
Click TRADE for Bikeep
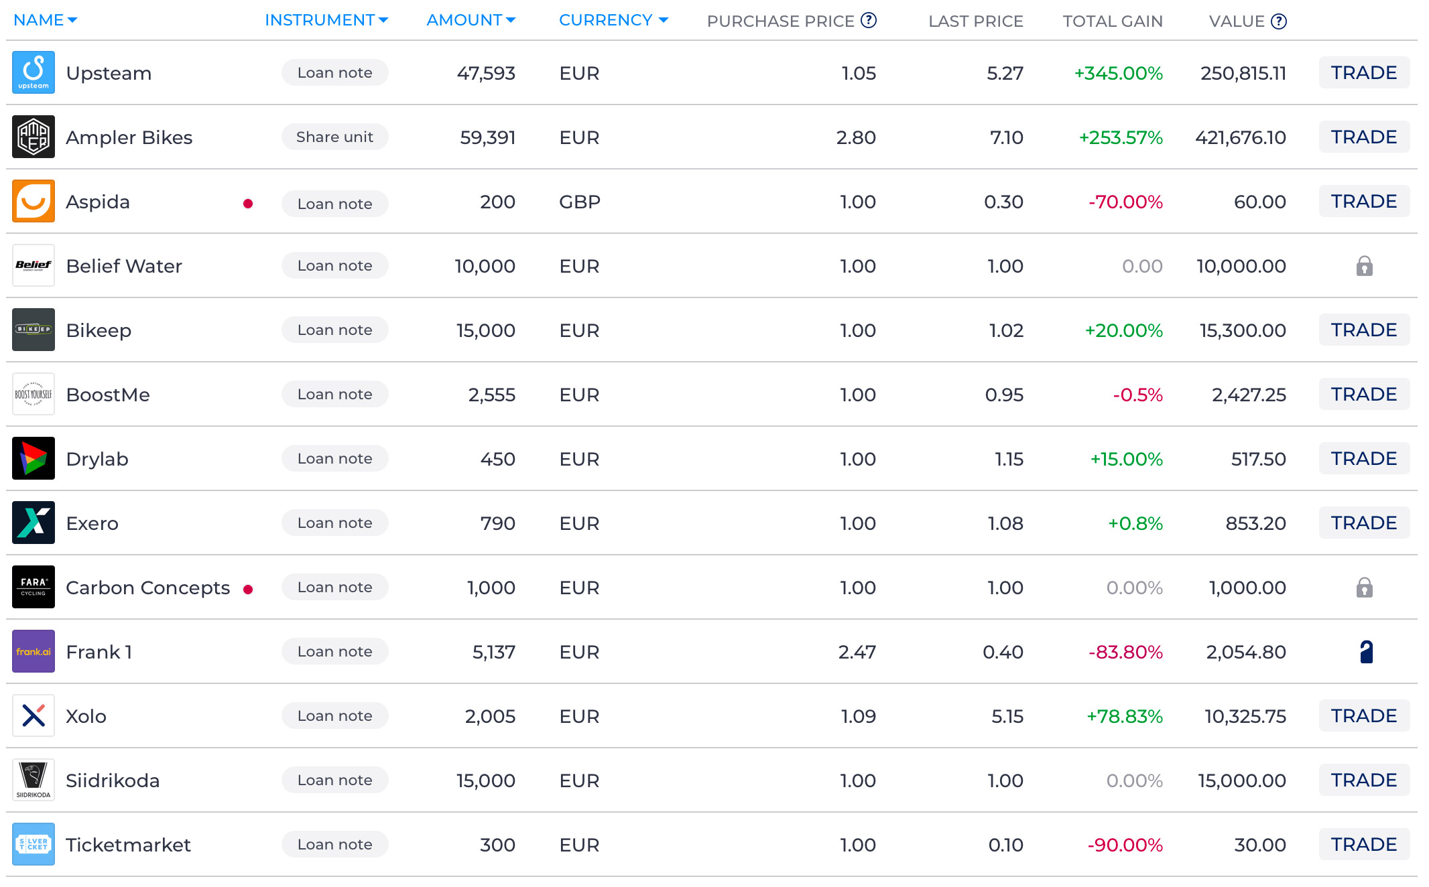[1364, 330]
